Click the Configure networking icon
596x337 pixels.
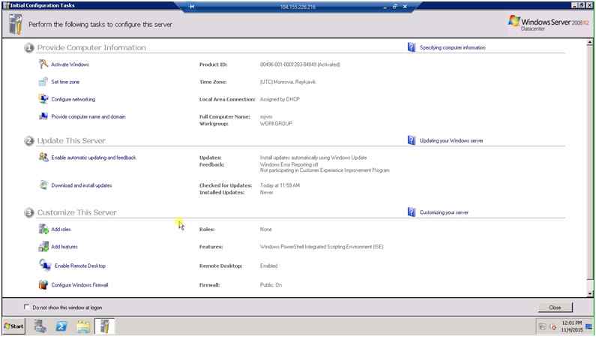point(43,99)
